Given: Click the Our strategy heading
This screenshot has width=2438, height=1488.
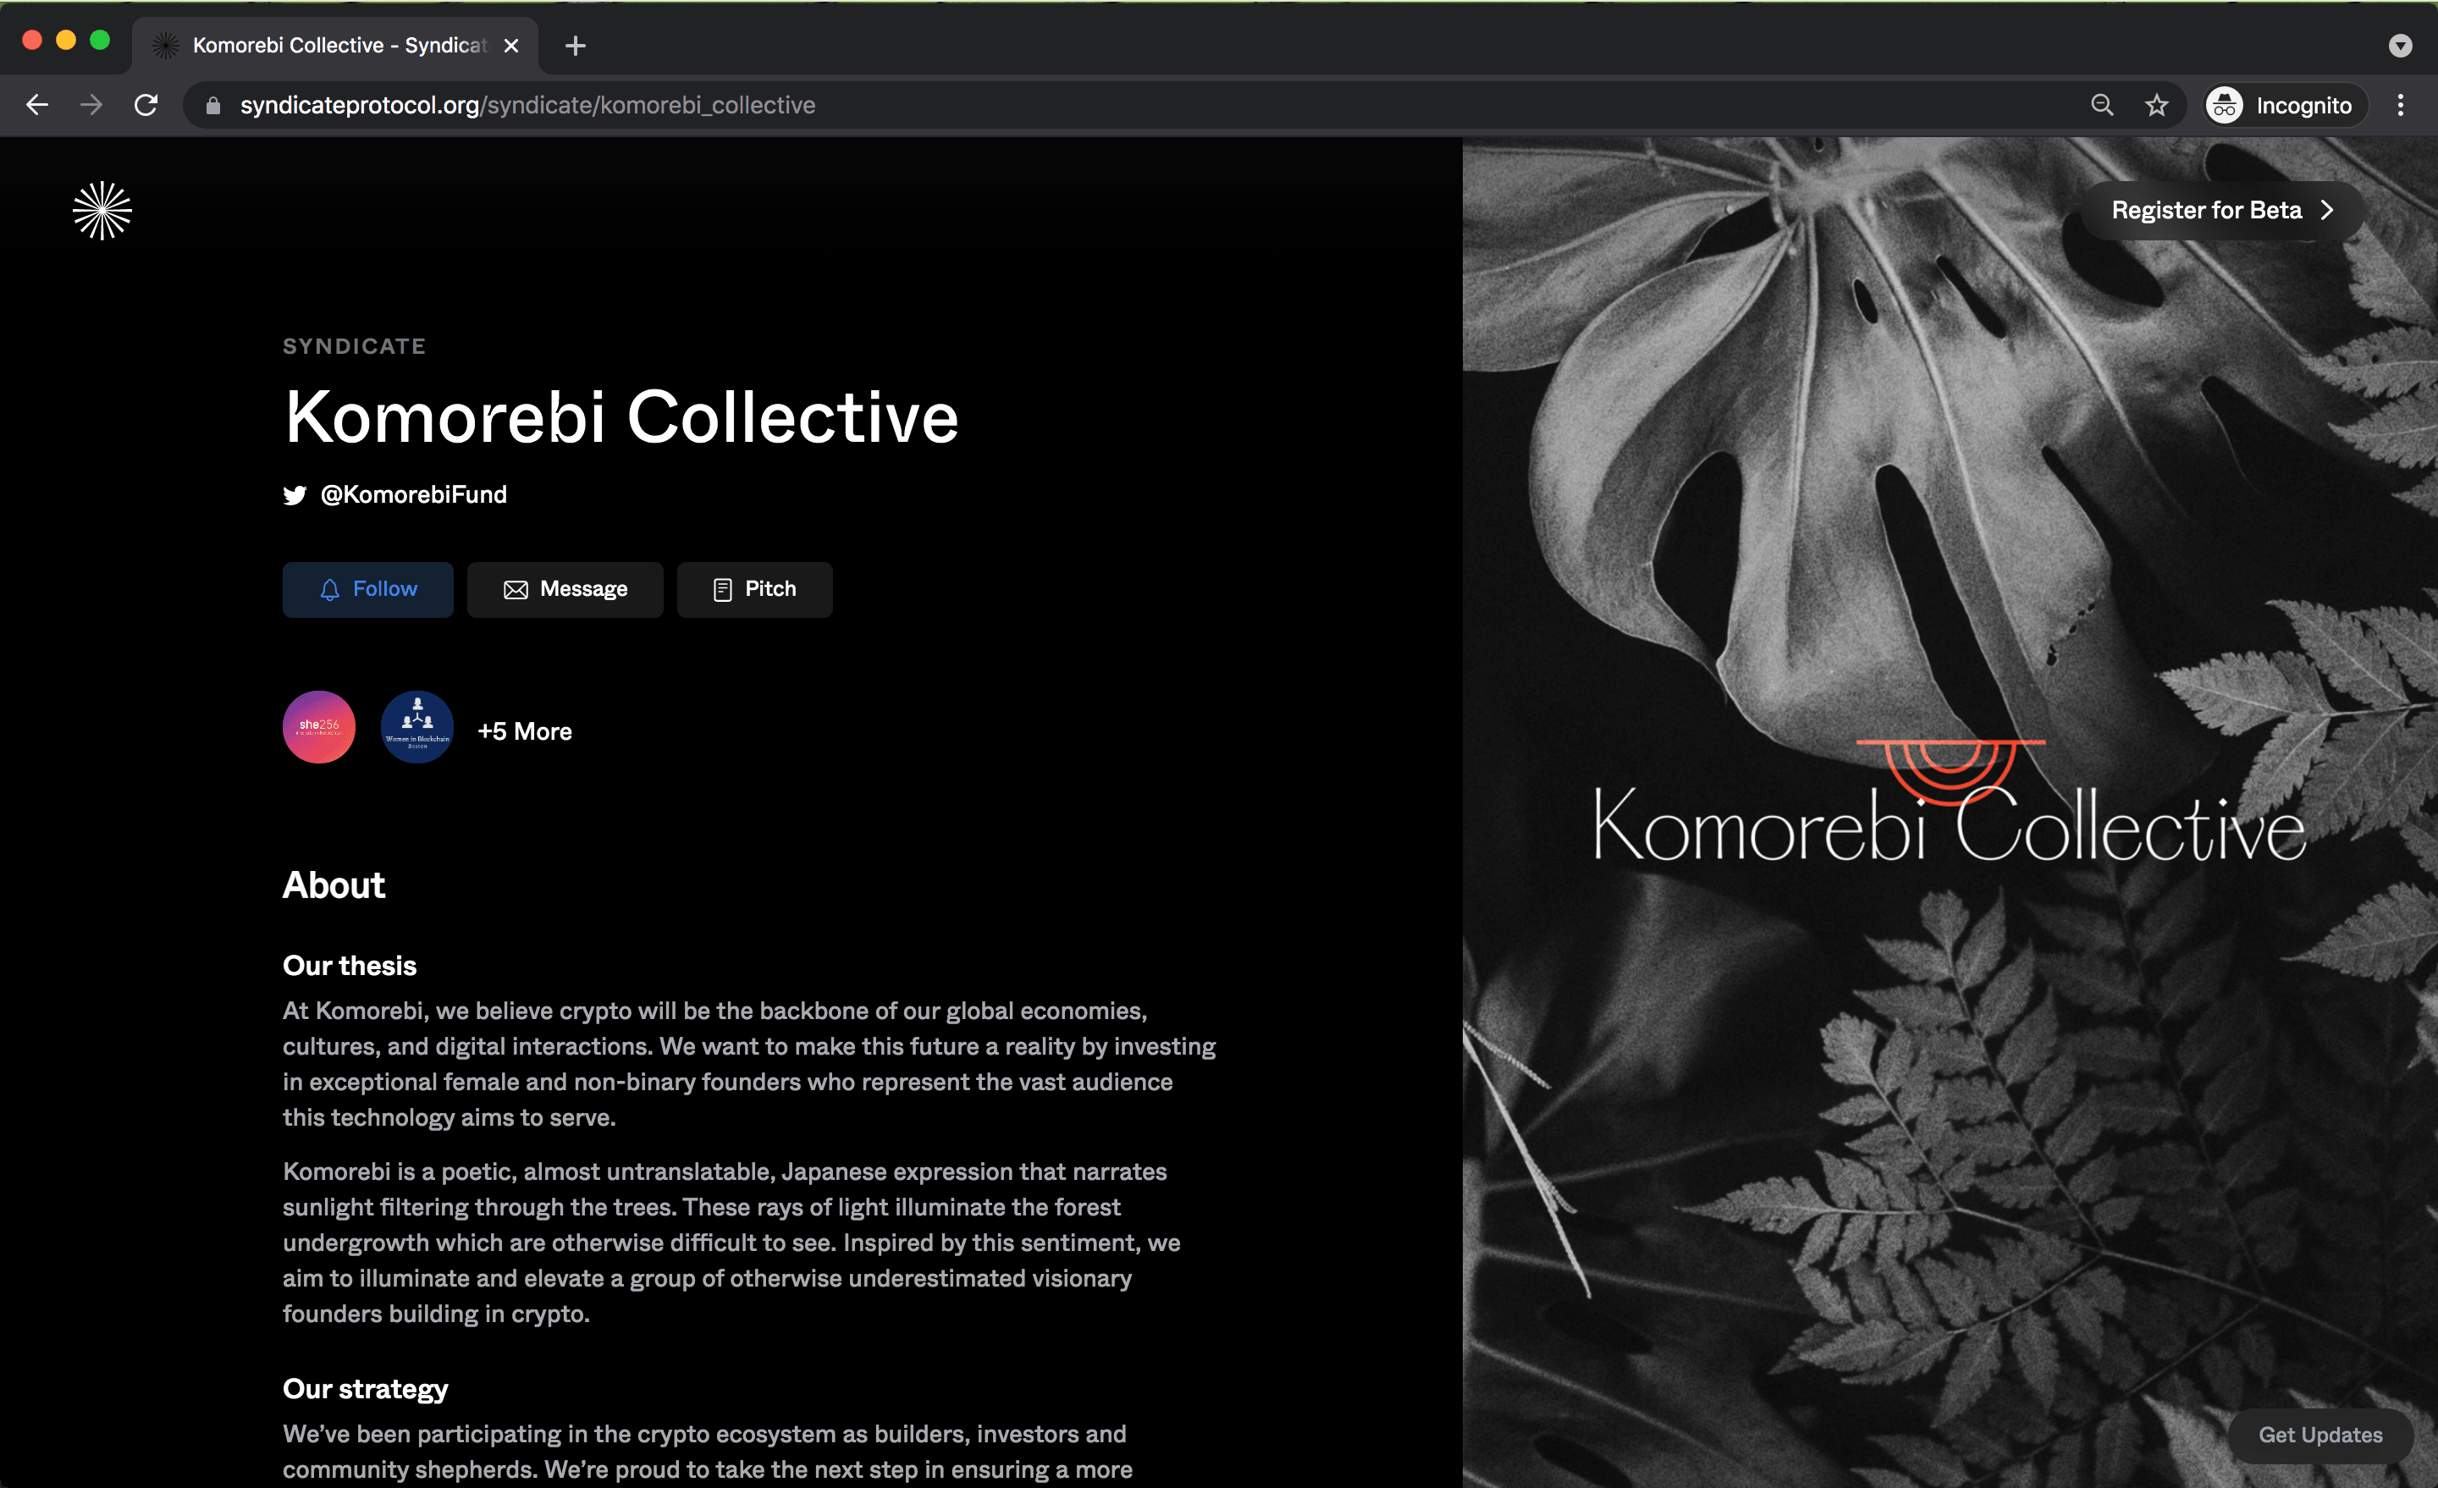Looking at the screenshot, I should 365,1389.
